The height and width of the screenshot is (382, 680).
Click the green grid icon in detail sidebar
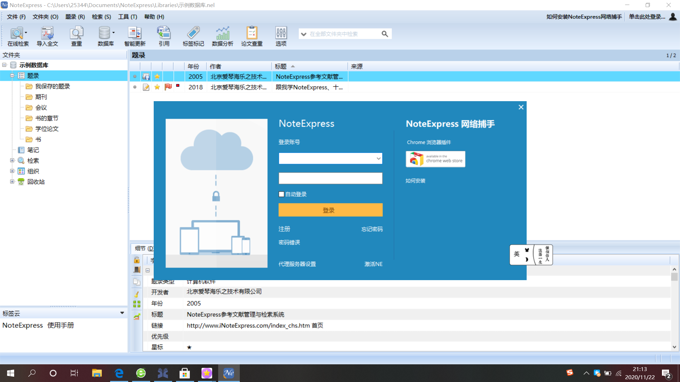[137, 304]
